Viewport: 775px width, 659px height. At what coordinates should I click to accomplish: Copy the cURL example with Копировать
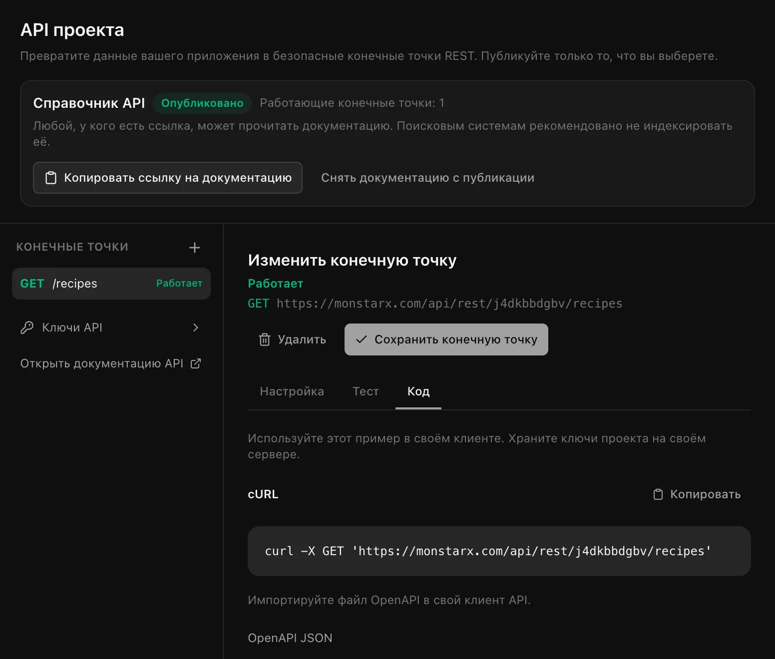point(697,494)
